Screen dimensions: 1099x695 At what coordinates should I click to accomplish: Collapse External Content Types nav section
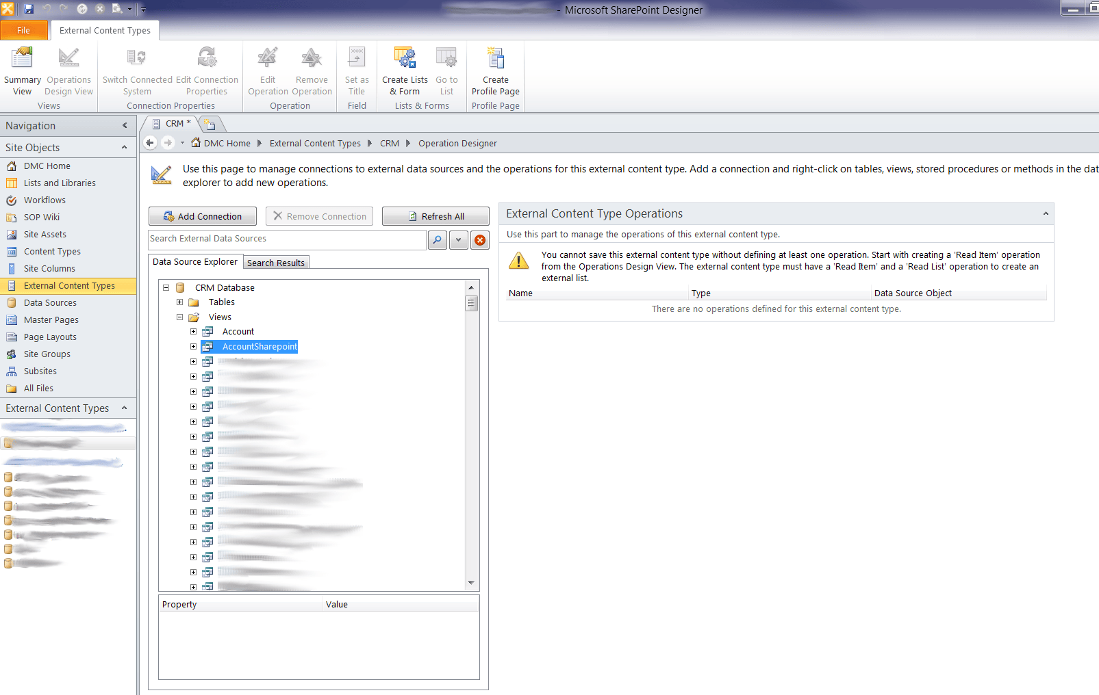125,408
